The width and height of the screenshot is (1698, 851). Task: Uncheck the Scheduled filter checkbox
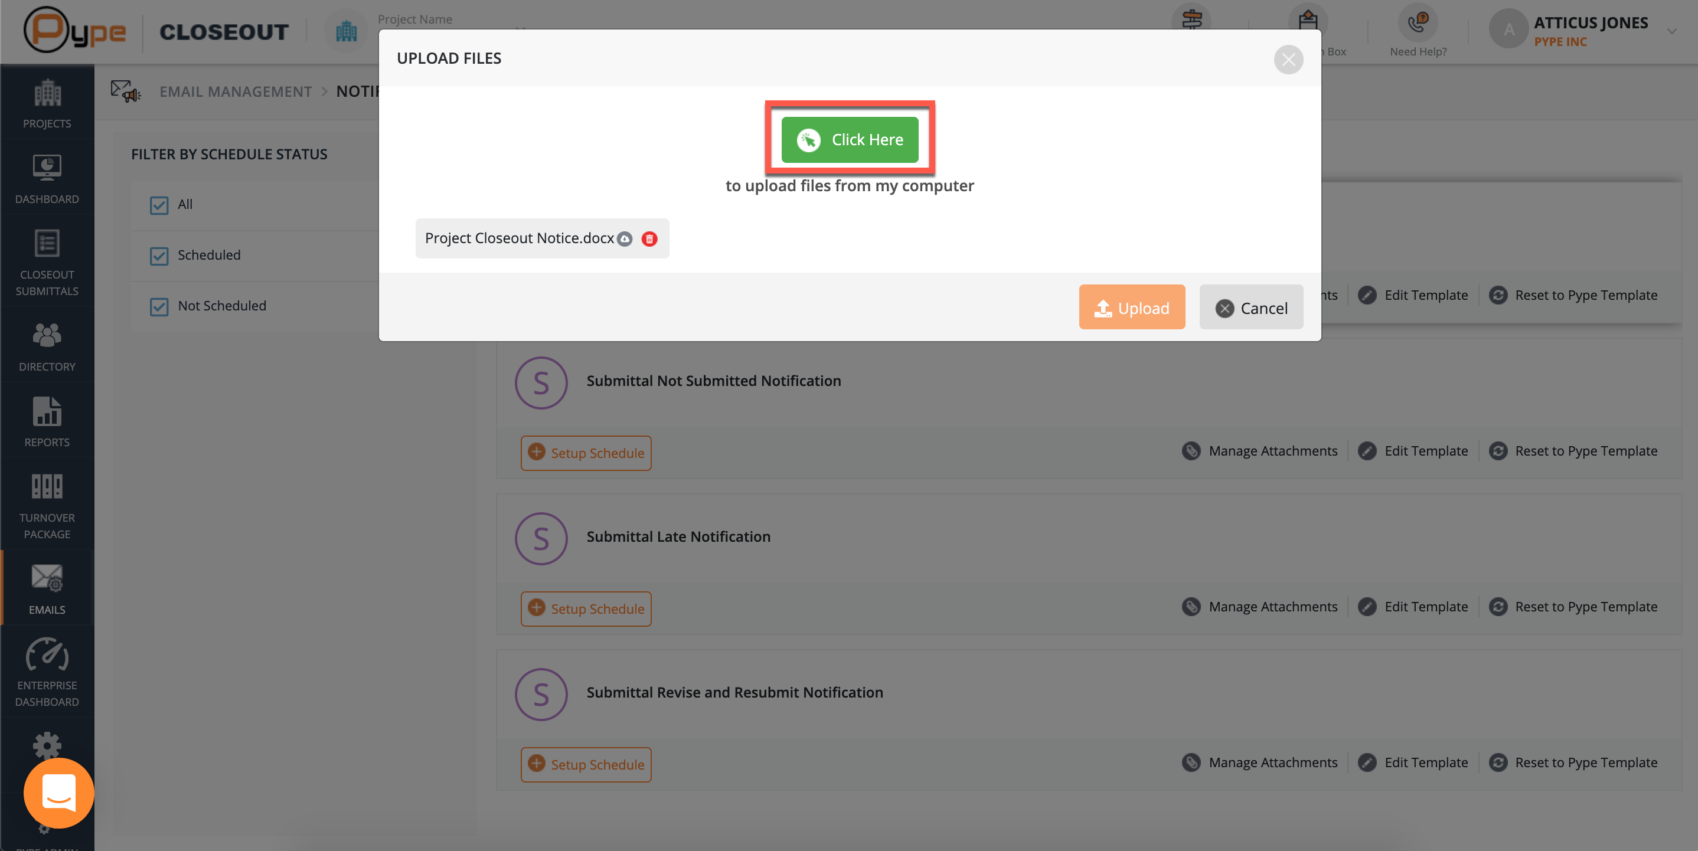tap(159, 256)
